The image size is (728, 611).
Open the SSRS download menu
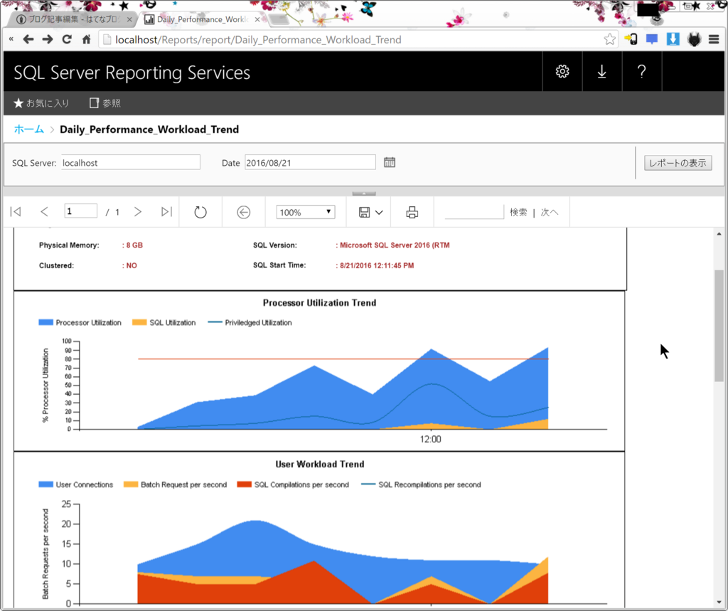pos(601,72)
